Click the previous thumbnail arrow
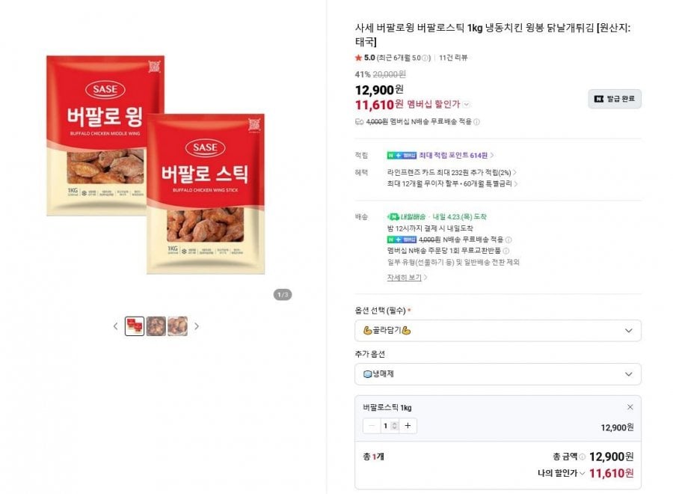This screenshot has height=494, width=673. pos(115,326)
